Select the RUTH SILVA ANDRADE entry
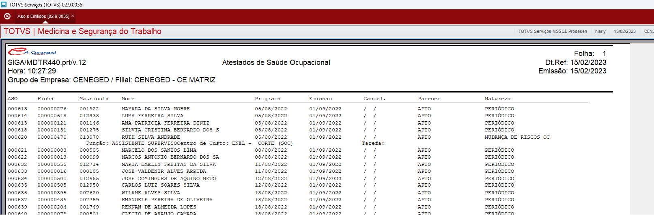Screen dimensions: 654x215 coord(151,137)
